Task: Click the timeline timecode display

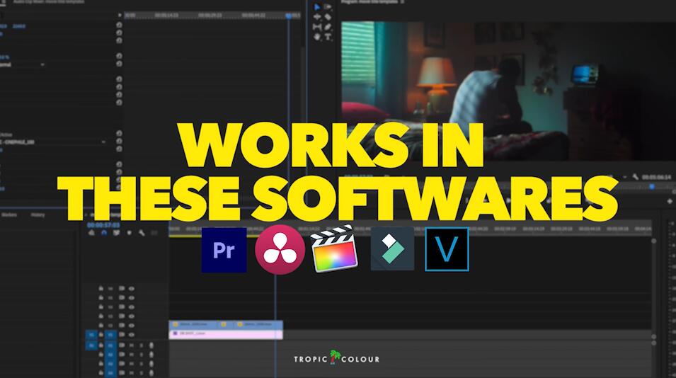Action: tap(103, 224)
